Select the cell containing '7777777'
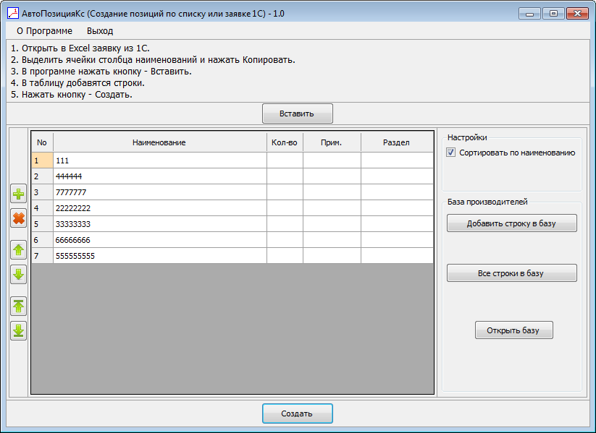Viewport: 596px width, 433px height. 160,192
